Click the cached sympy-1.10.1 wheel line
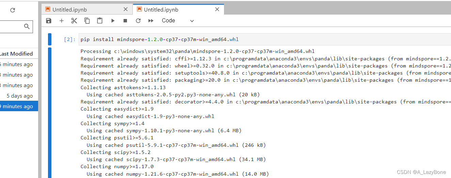 (164, 131)
